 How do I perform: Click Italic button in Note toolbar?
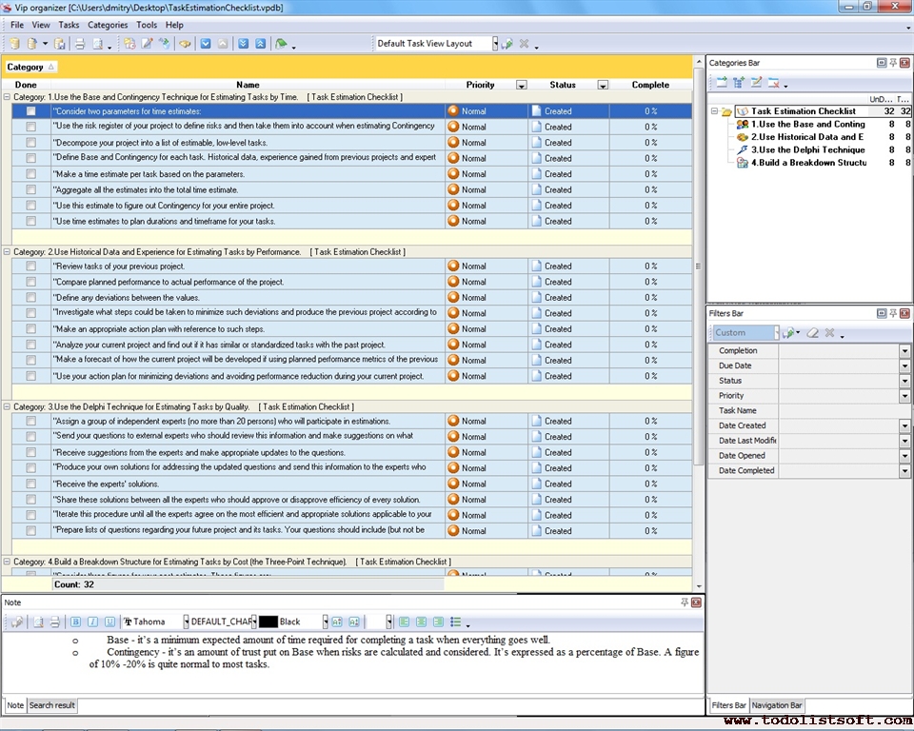click(x=92, y=622)
